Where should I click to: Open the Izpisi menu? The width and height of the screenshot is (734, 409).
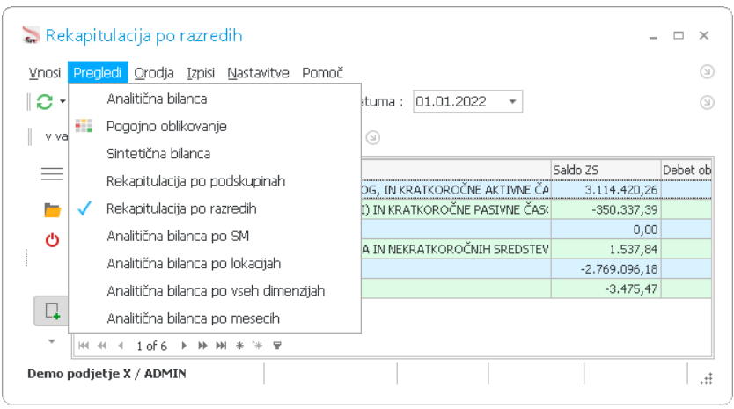coord(201,72)
